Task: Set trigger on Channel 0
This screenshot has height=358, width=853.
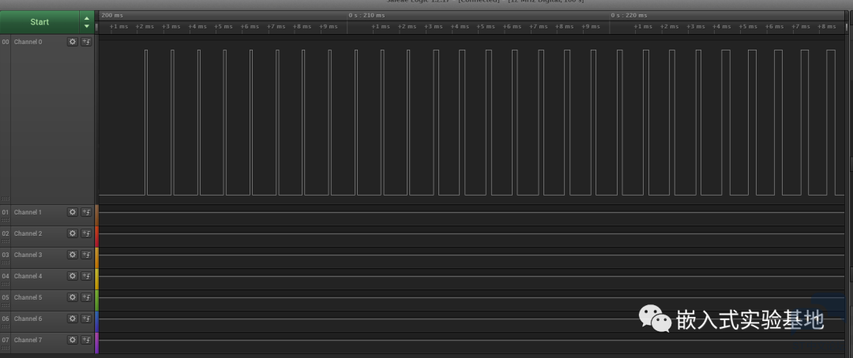Action: tap(86, 42)
